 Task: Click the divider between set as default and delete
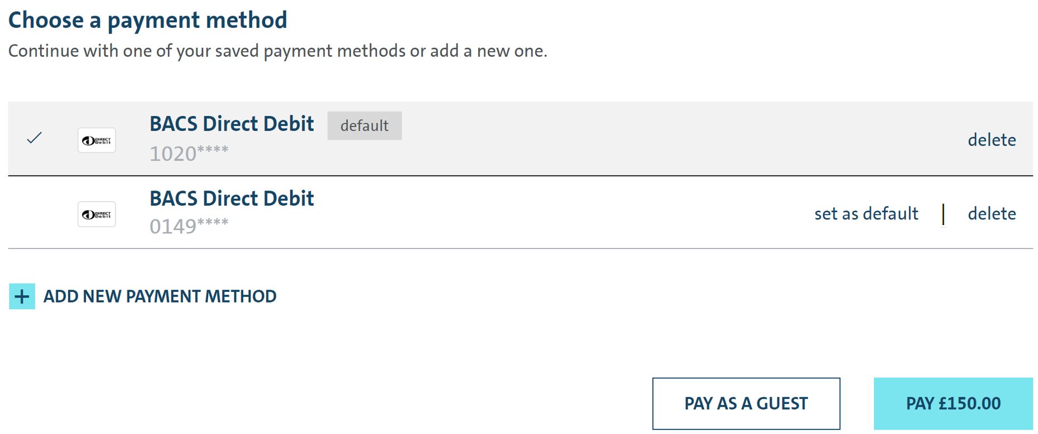pos(943,214)
